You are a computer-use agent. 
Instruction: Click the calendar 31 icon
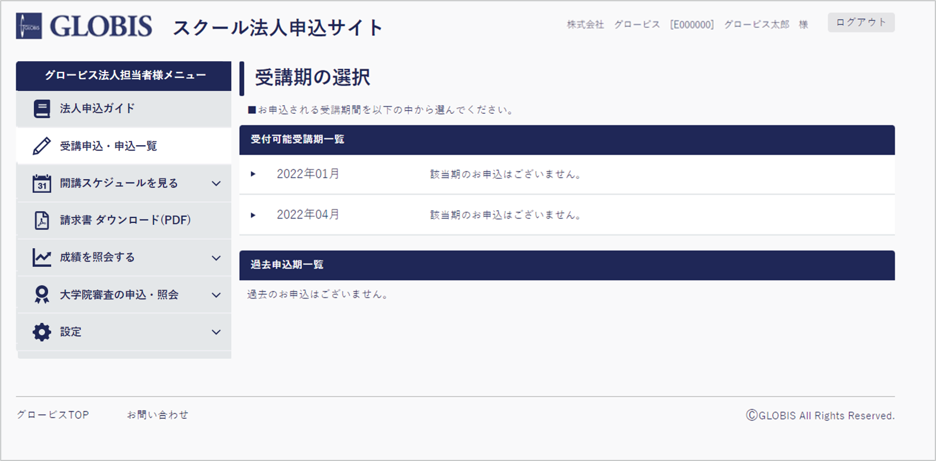(42, 183)
